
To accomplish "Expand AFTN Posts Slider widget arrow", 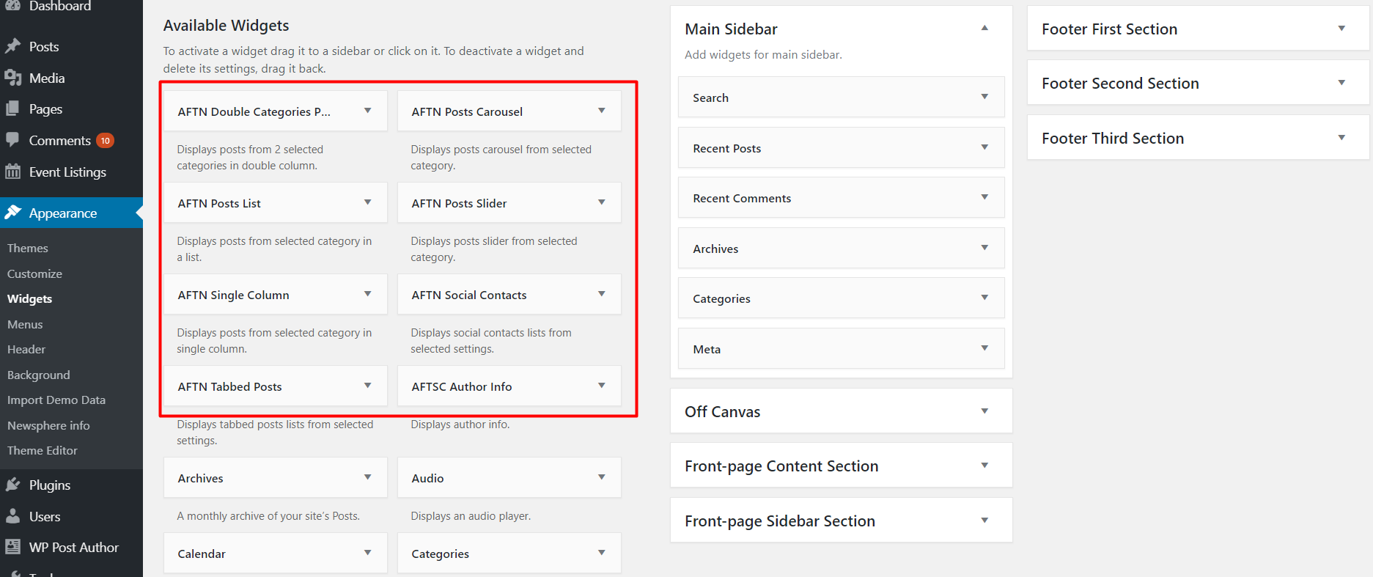I will pos(602,202).
